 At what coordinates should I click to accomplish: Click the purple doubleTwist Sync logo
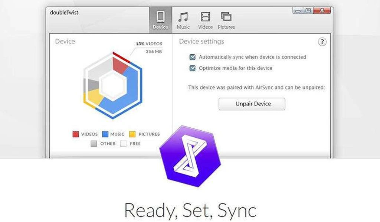pyautogui.click(x=190, y=156)
